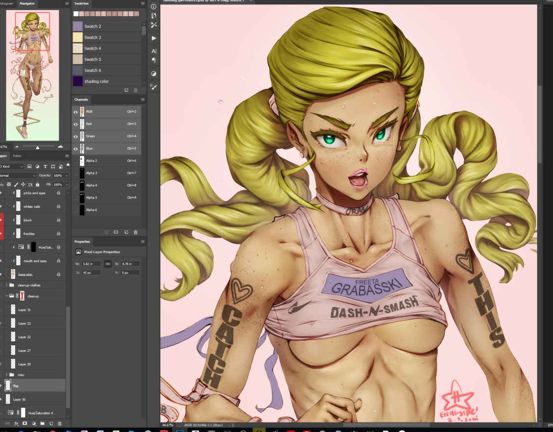553x432 pixels.
Task: Save selection as channel icon
Action: click(116, 232)
